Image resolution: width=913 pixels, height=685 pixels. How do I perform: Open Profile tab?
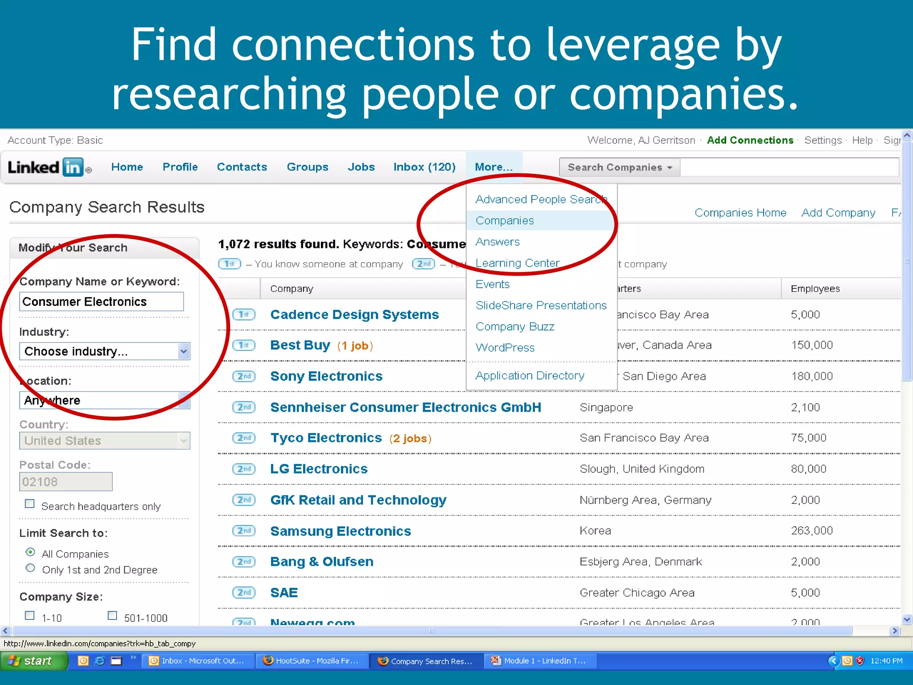point(180,167)
